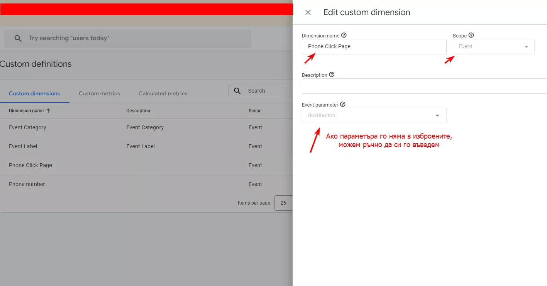Image resolution: width=547 pixels, height=286 pixels.
Task: Close the Edit custom dimension panel
Action: (308, 12)
